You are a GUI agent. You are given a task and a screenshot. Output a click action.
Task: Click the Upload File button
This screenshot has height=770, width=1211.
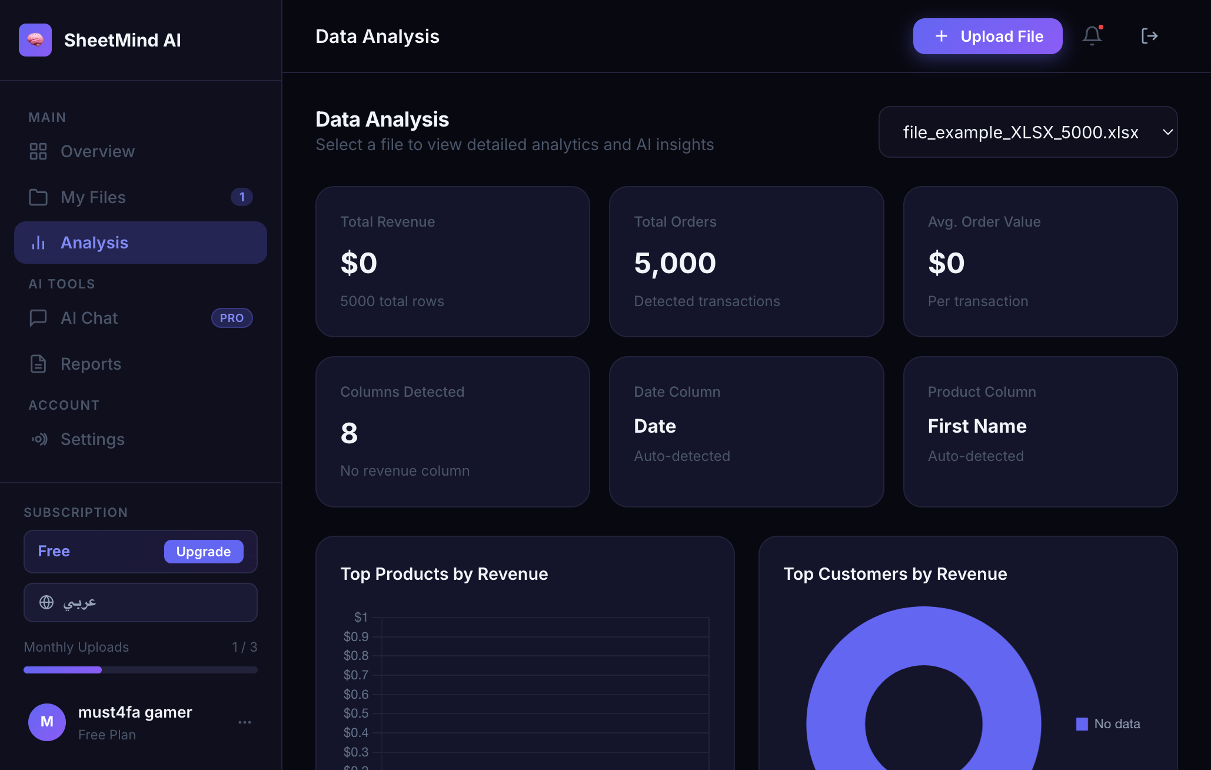pyautogui.click(x=987, y=36)
